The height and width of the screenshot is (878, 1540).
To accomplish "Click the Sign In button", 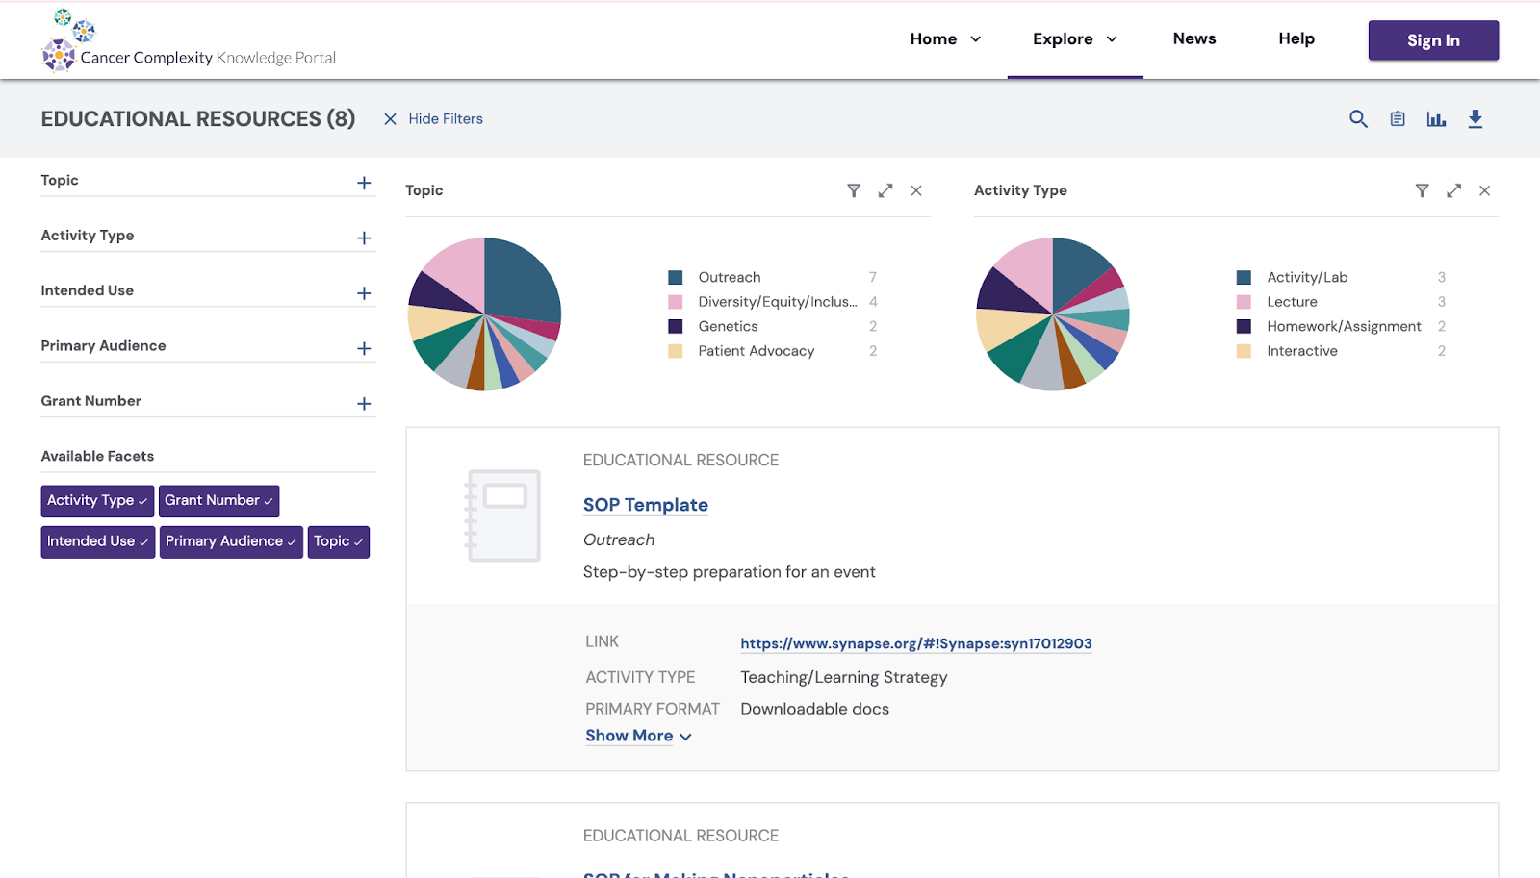I will pos(1433,40).
